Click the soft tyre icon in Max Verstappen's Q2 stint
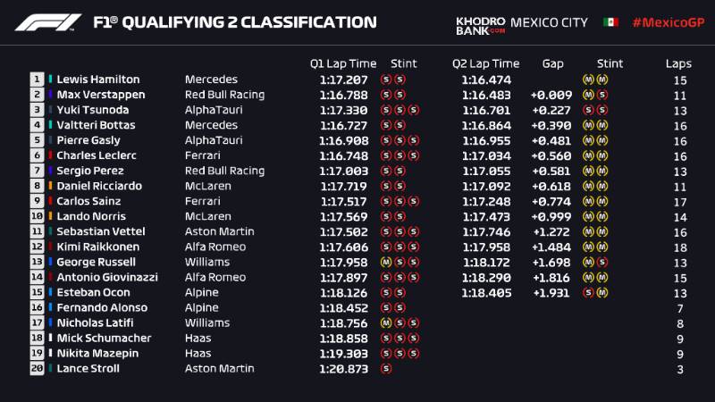The height and width of the screenshot is (402, 715). [602, 95]
